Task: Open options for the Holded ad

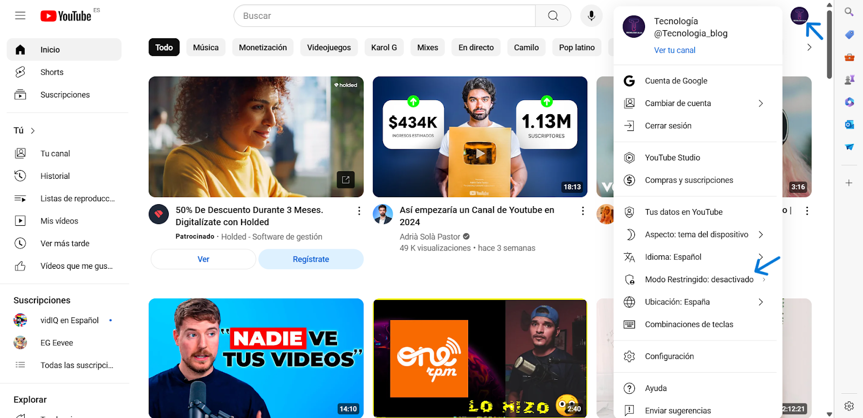Action: click(359, 211)
